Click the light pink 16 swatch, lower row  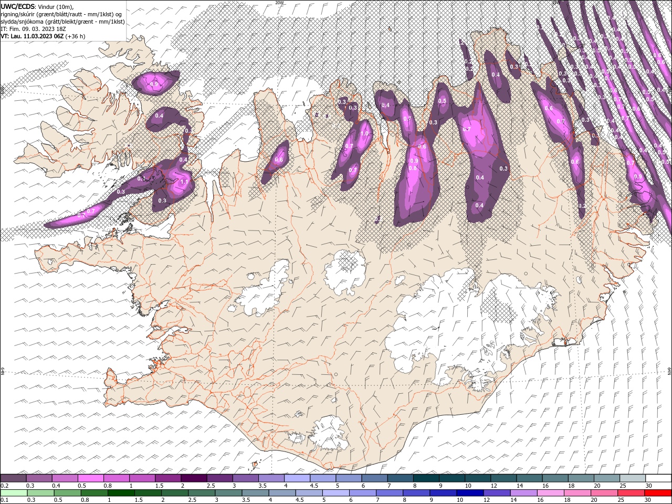pos(551,493)
